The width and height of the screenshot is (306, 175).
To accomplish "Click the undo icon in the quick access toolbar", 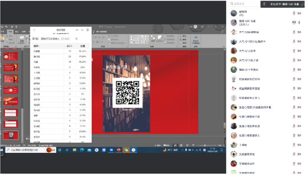I will point(7,27).
